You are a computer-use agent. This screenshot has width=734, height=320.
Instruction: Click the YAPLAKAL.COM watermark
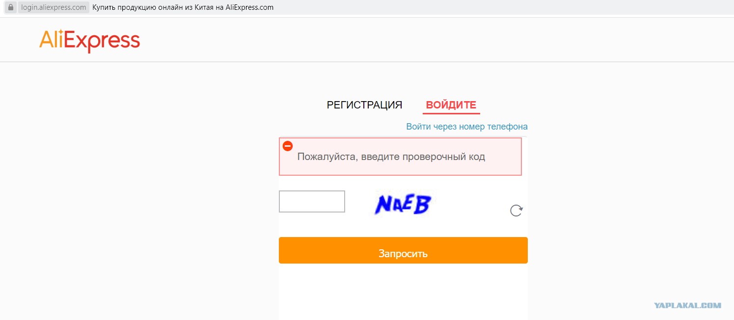[x=687, y=305]
